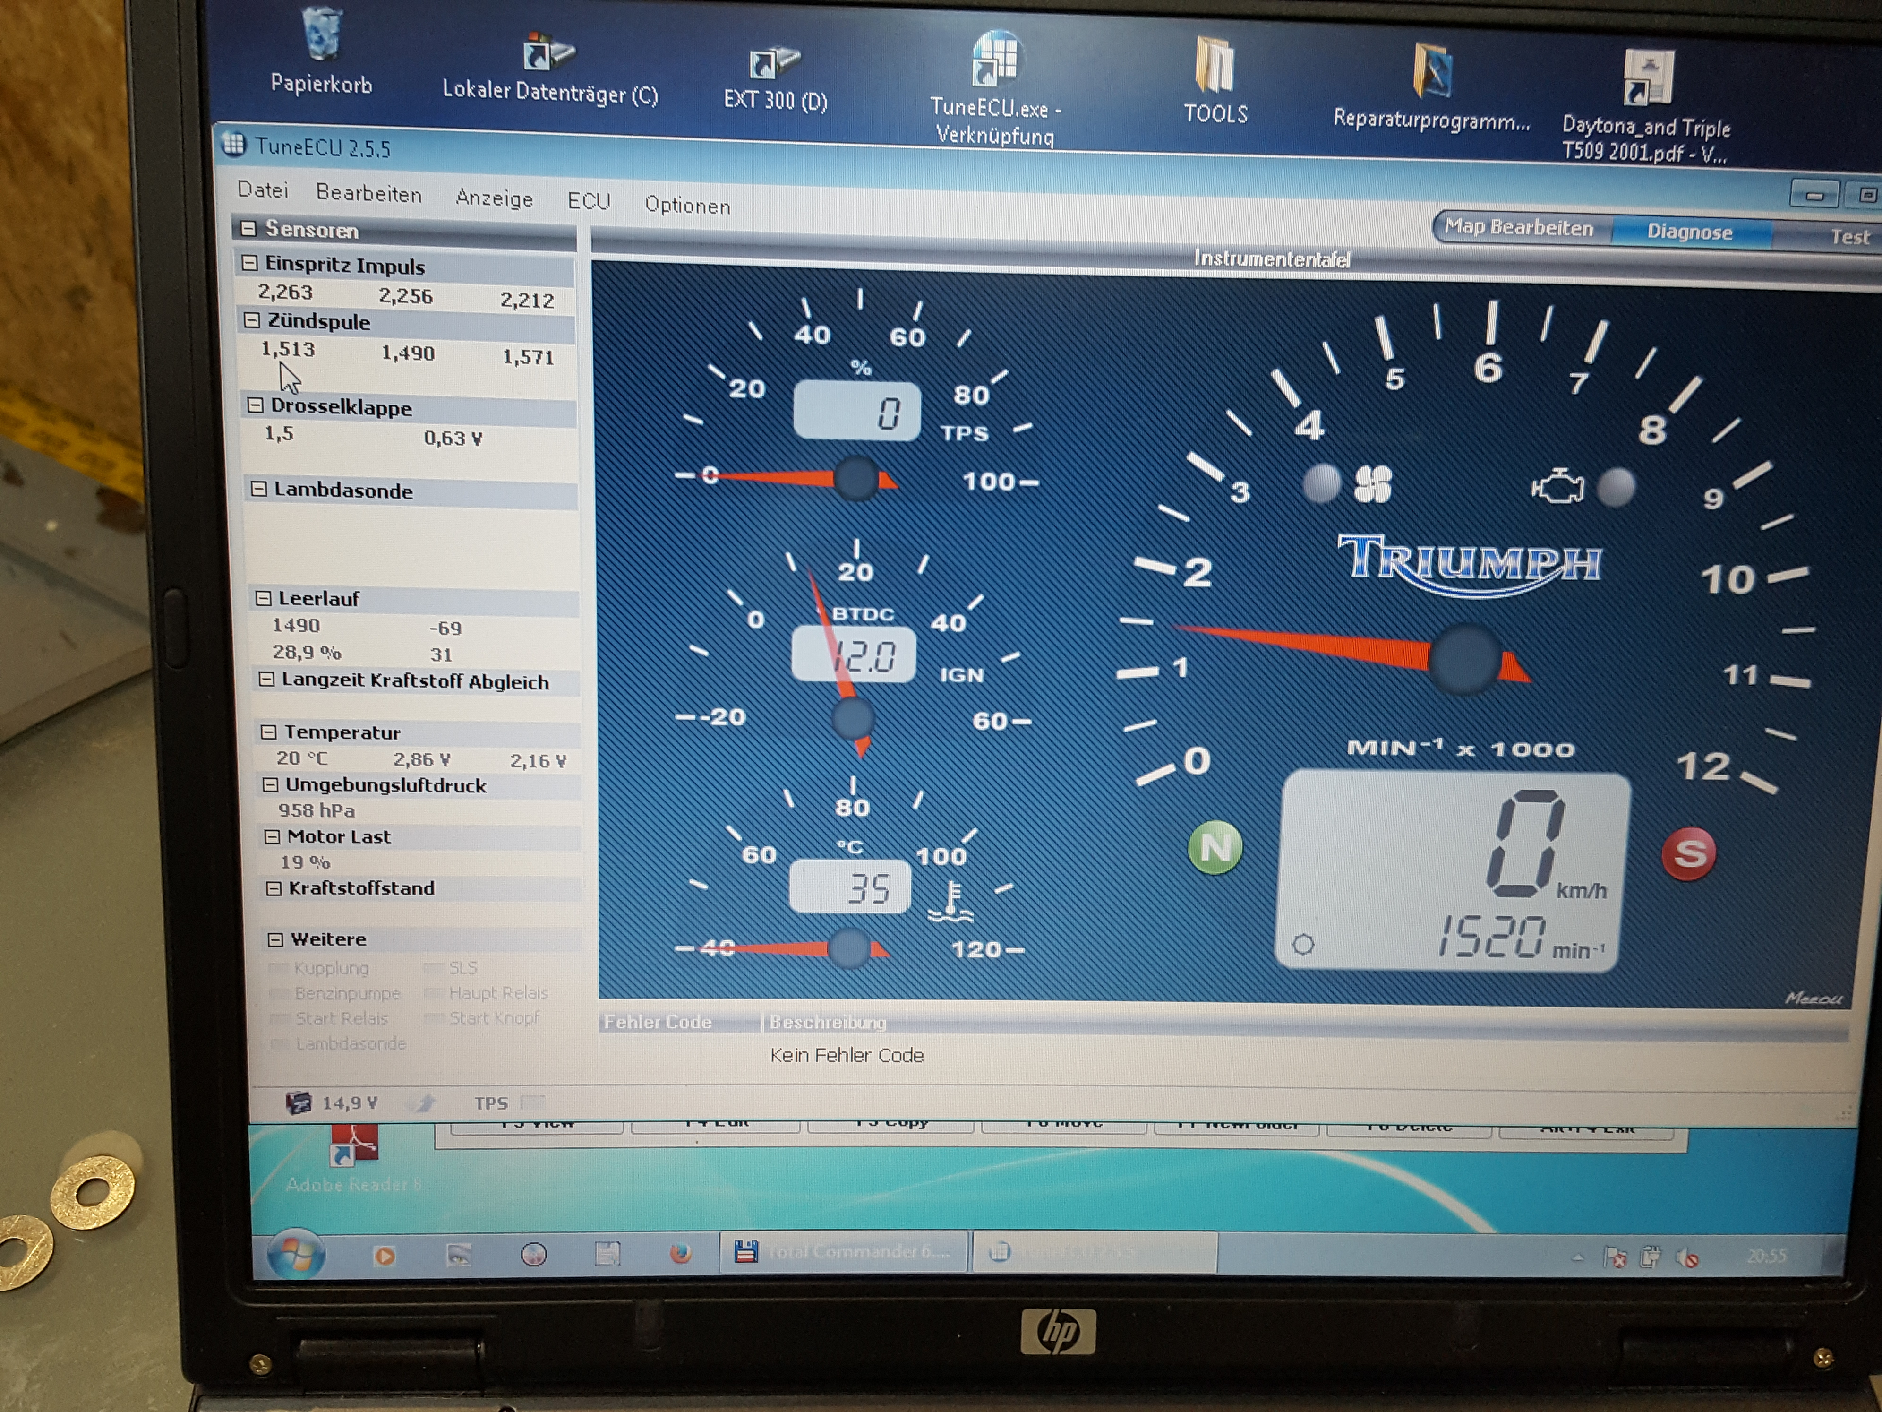Screen dimensions: 1882x1412
Task: Switch to the Map Bearbeiten tab
Action: point(1520,227)
